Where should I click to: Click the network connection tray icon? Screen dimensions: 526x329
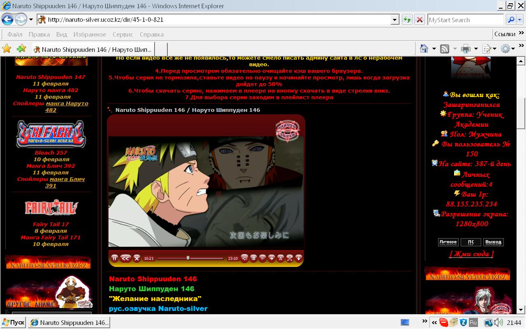tap(488, 322)
